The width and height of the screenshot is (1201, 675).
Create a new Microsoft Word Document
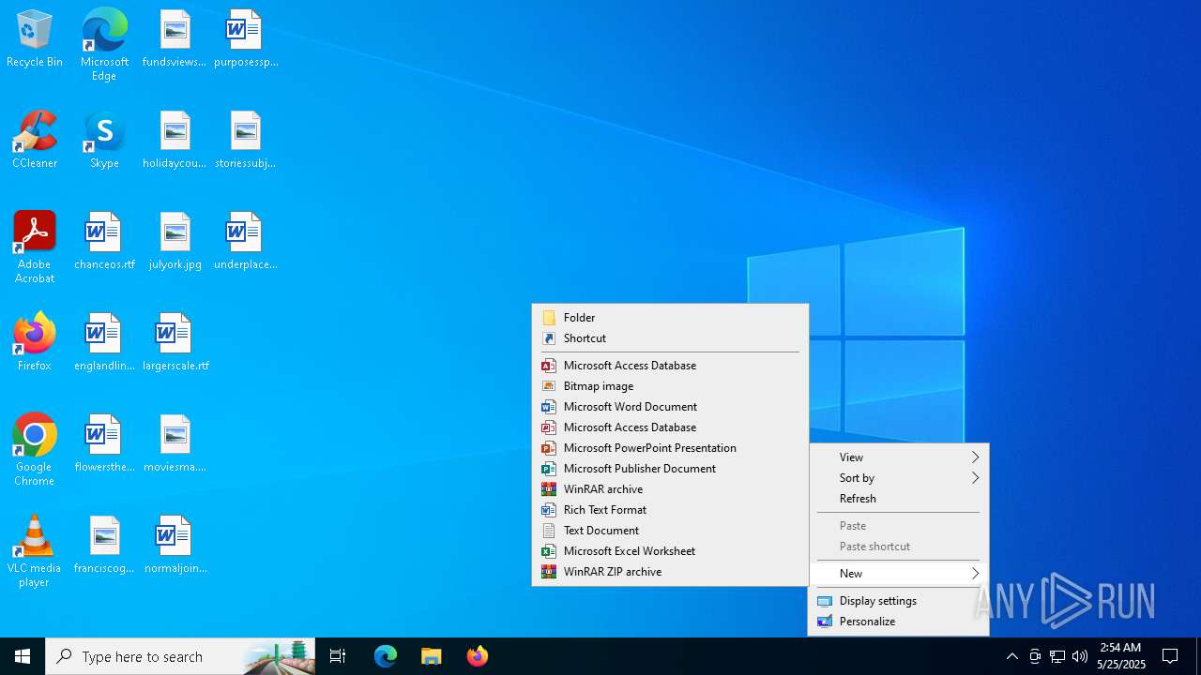click(x=670, y=407)
